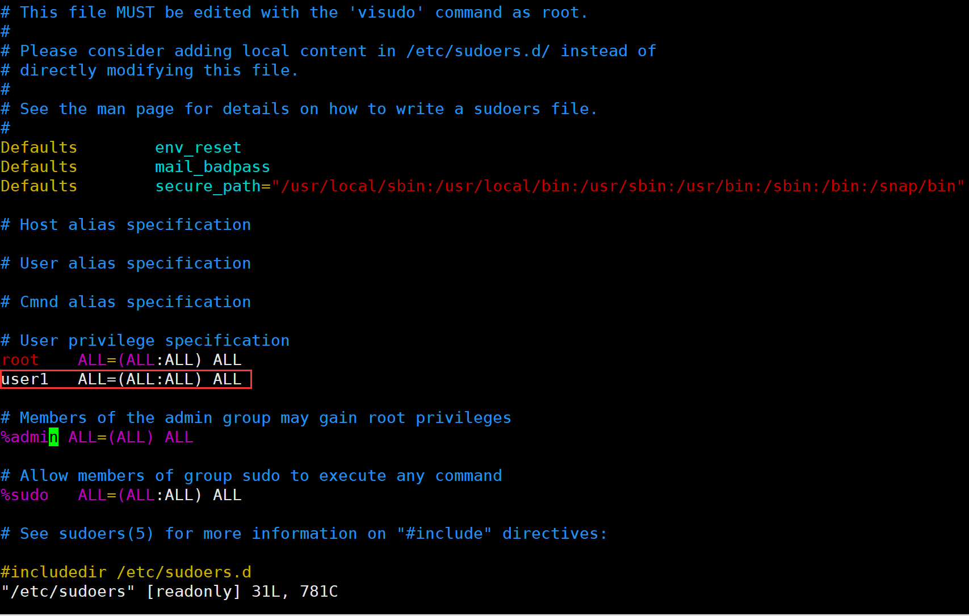The height and width of the screenshot is (616, 969).
Task: Select the env_reset Defaults line
Action: click(121, 148)
